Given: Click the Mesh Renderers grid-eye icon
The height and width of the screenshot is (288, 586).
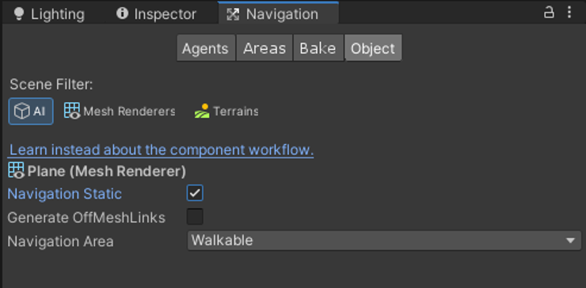Looking at the screenshot, I should coord(72,111).
